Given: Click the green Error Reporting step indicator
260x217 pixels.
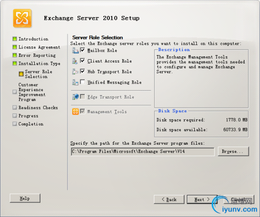Looking at the screenshot, I should point(15,55).
